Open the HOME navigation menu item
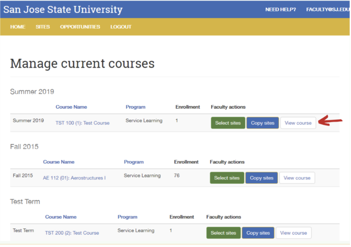 click(17, 27)
